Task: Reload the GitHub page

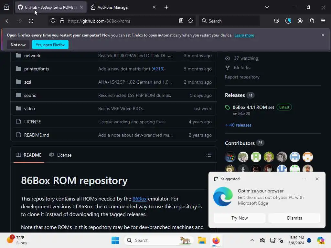Action: pos(31,21)
